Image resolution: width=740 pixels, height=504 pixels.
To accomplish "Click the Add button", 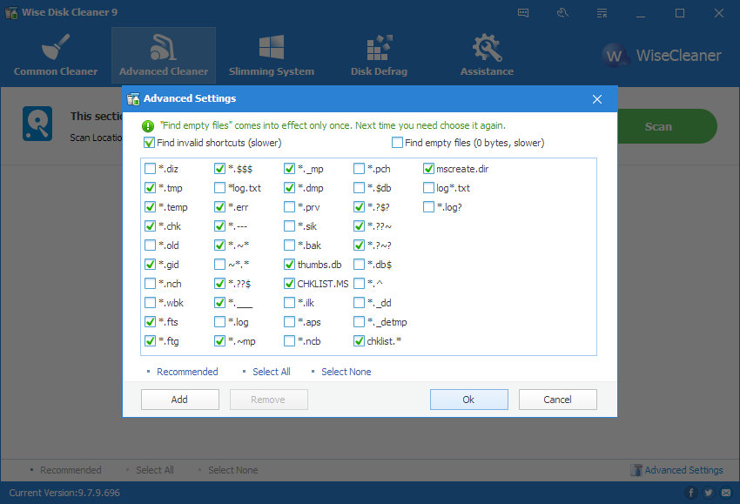I will [179, 400].
